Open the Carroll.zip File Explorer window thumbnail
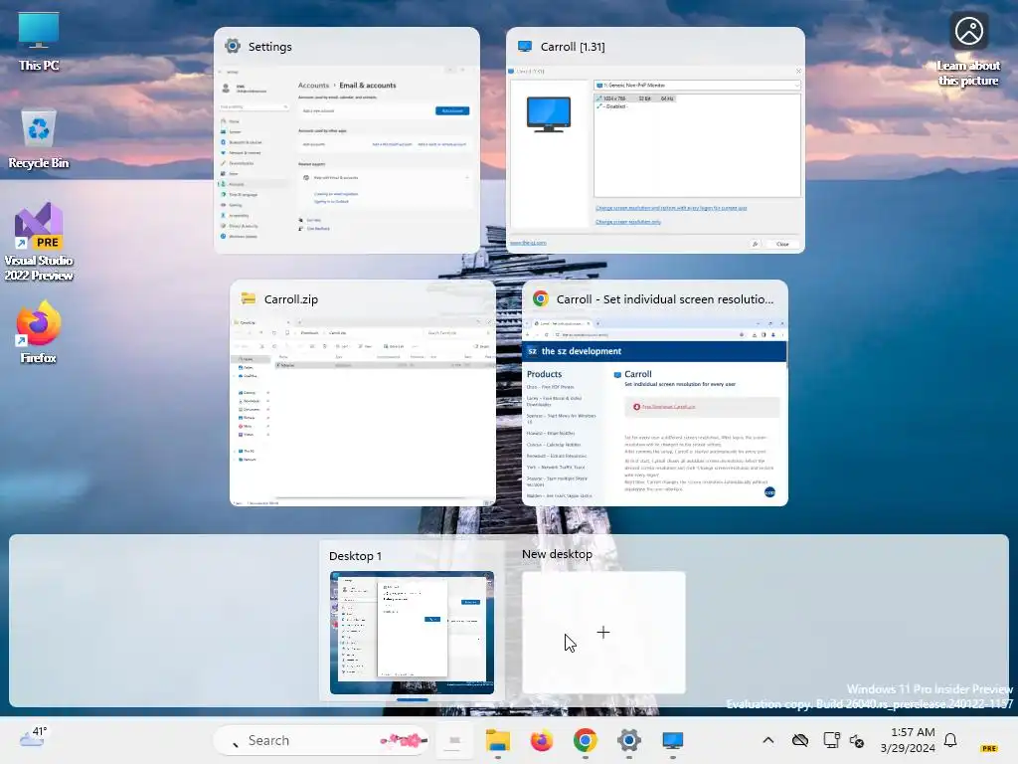 362,393
